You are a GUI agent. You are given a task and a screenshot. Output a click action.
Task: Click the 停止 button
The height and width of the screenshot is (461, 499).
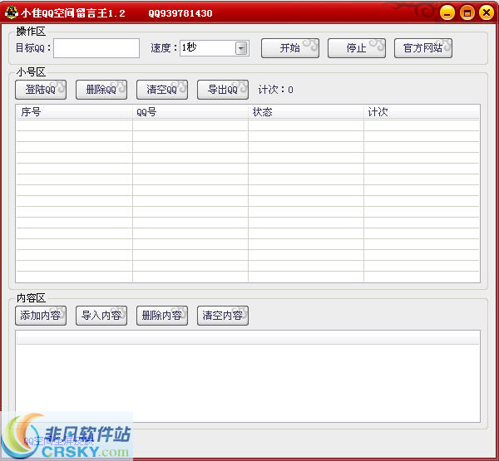click(357, 48)
